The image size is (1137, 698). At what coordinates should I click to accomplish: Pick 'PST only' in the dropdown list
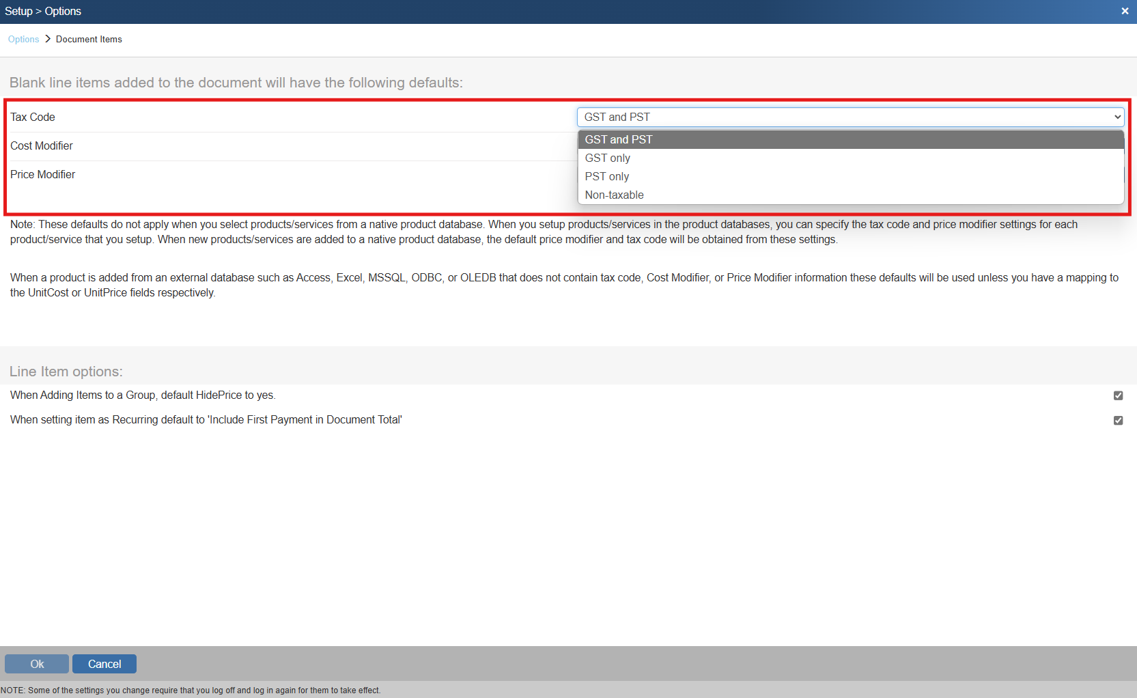(607, 177)
